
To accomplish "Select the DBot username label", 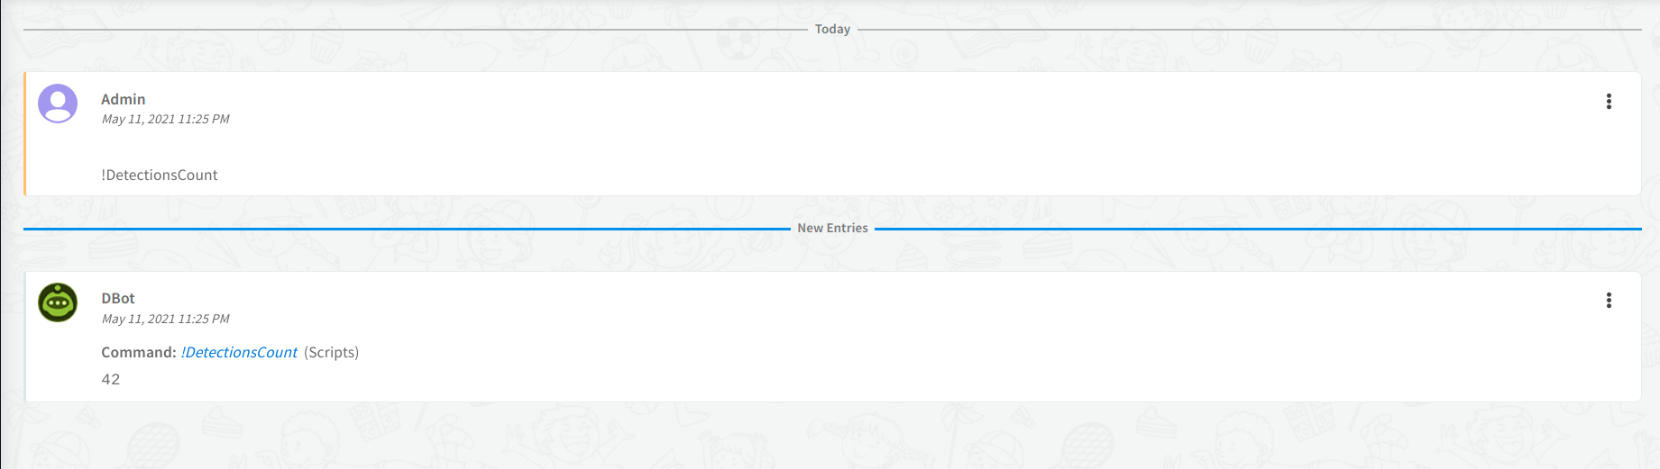I will [x=118, y=299].
